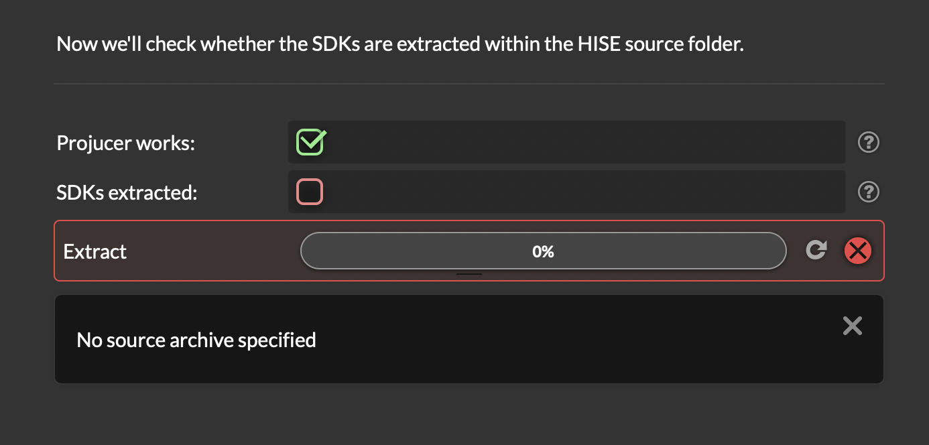Click the "SDKs extracted:" label
The image size is (929, 445).
pyautogui.click(x=127, y=192)
